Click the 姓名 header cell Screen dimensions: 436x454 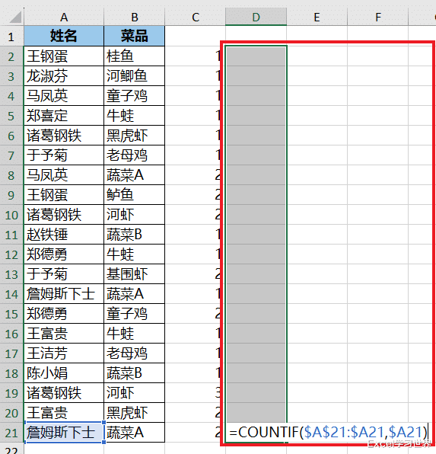click(64, 37)
